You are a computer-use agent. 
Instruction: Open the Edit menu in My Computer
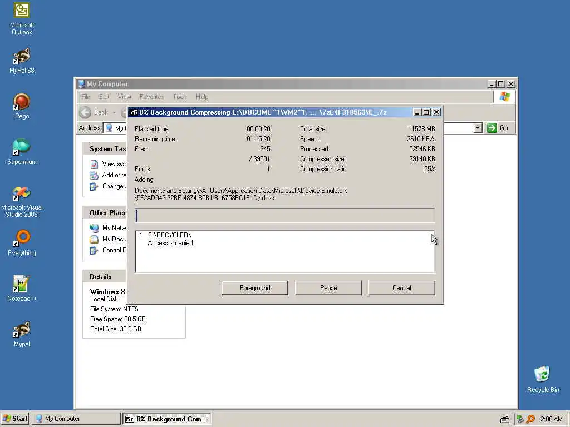(x=104, y=97)
